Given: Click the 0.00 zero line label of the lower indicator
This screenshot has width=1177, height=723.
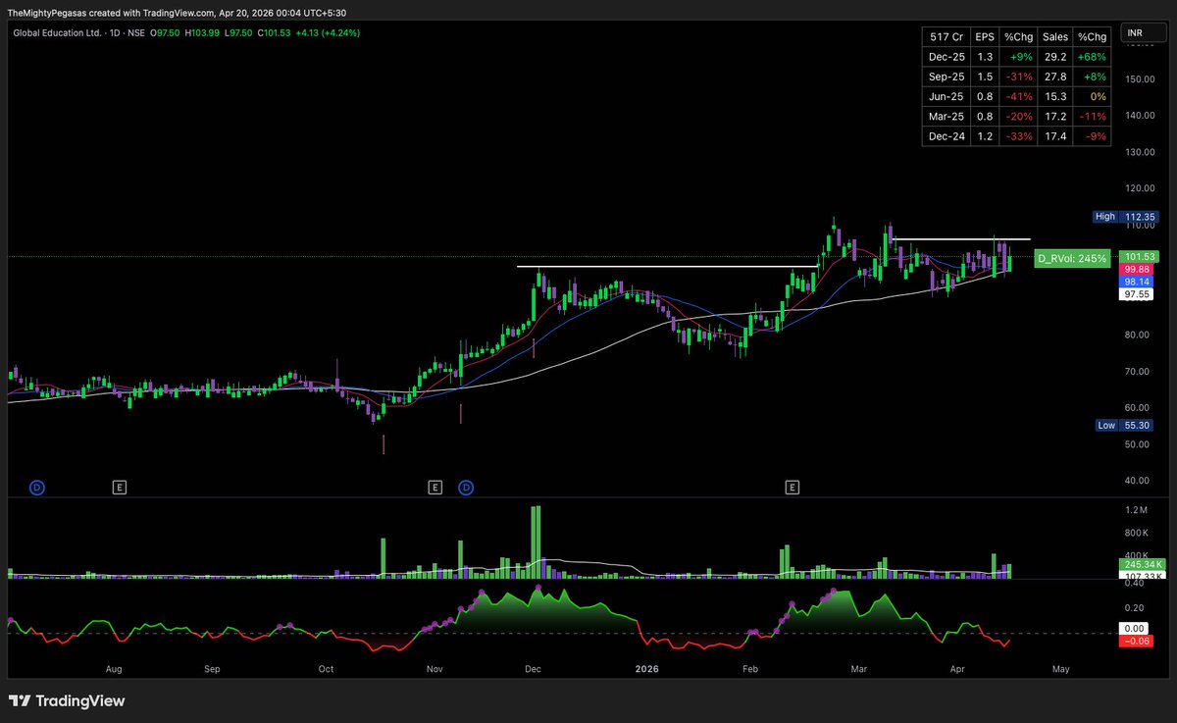Looking at the screenshot, I should (x=1135, y=626).
